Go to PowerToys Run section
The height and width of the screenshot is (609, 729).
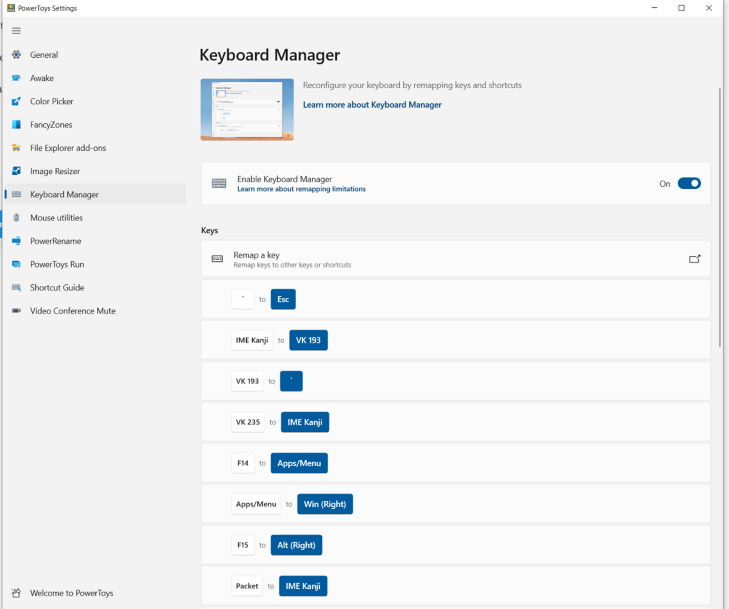click(57, 264)
